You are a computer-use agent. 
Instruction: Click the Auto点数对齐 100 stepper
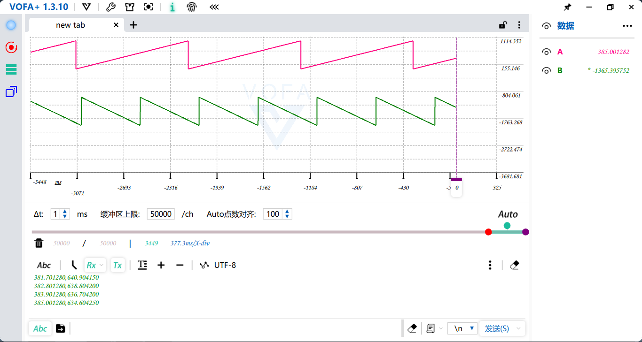click(x=277, y=214)
